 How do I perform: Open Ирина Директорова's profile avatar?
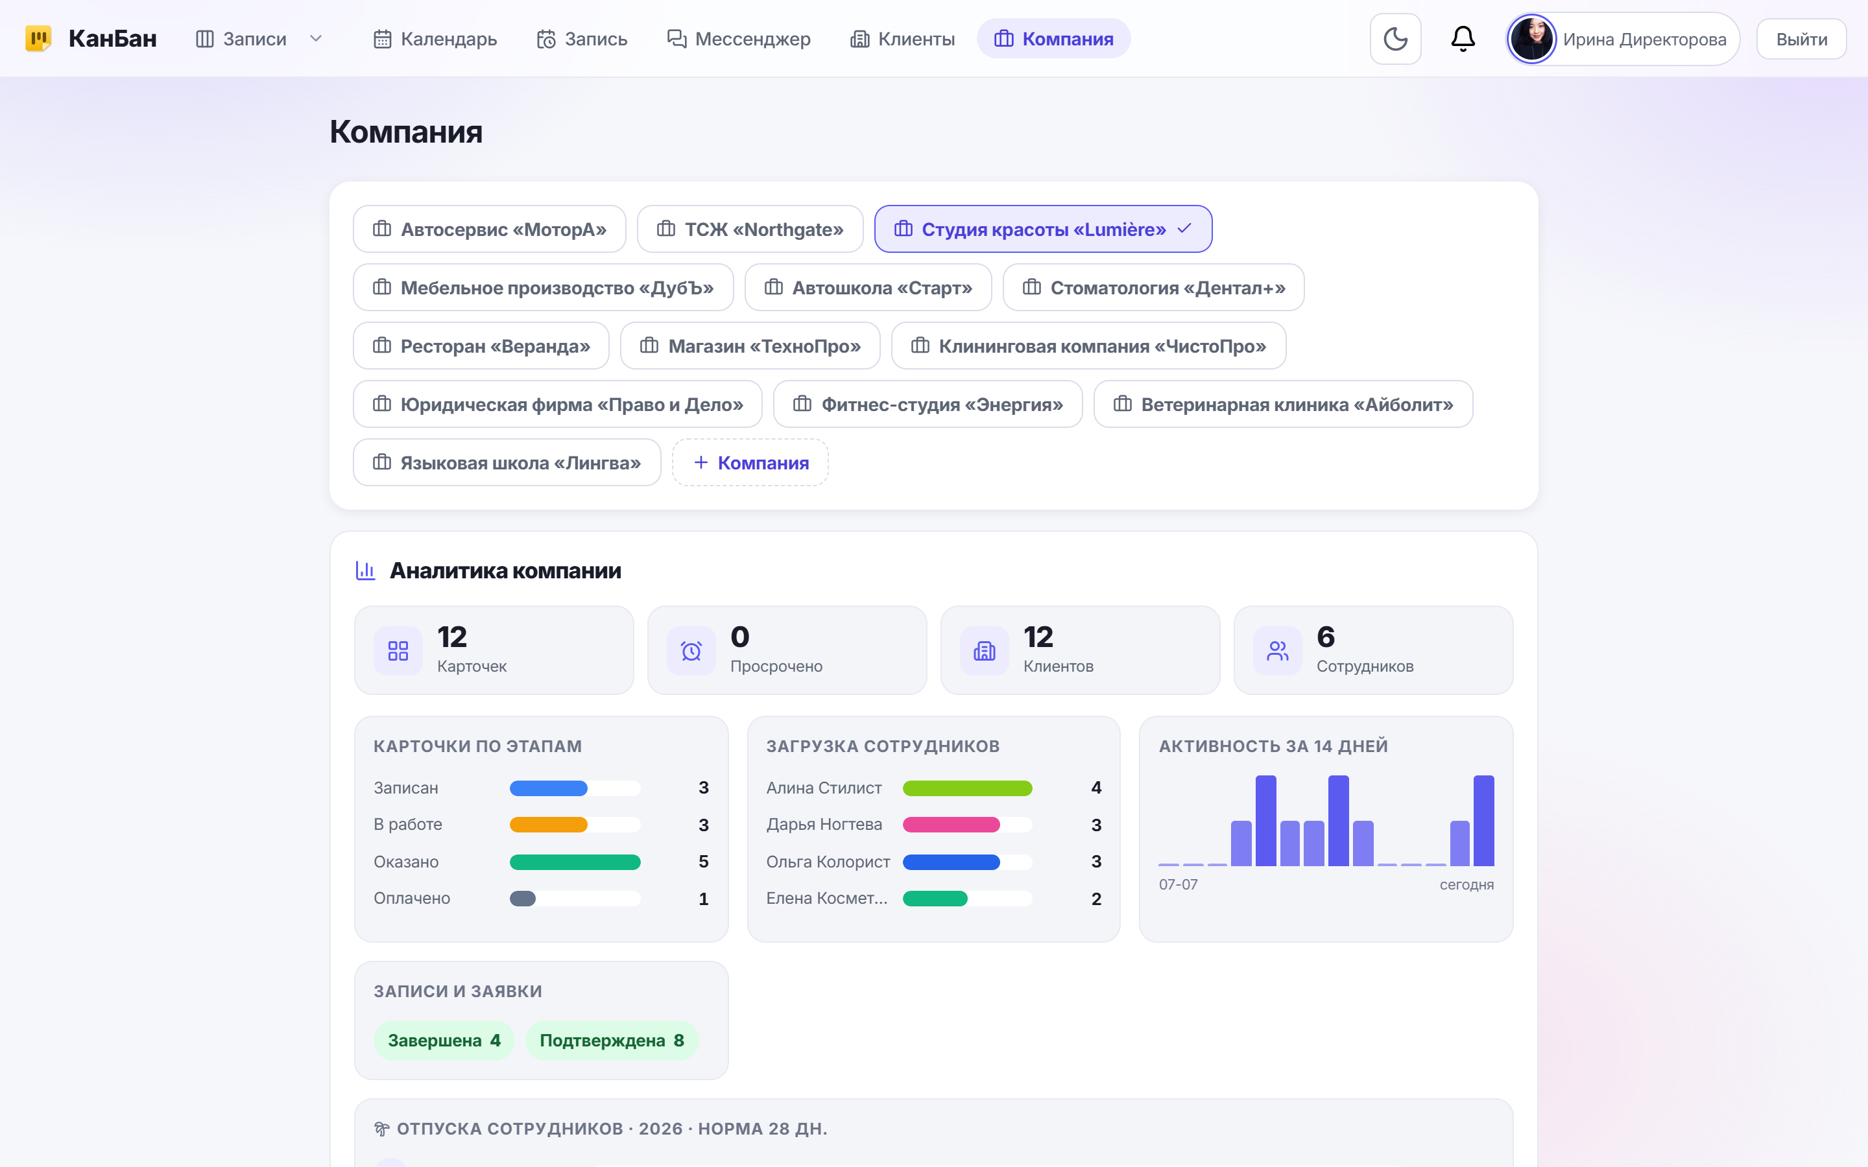click(1531, 39)
